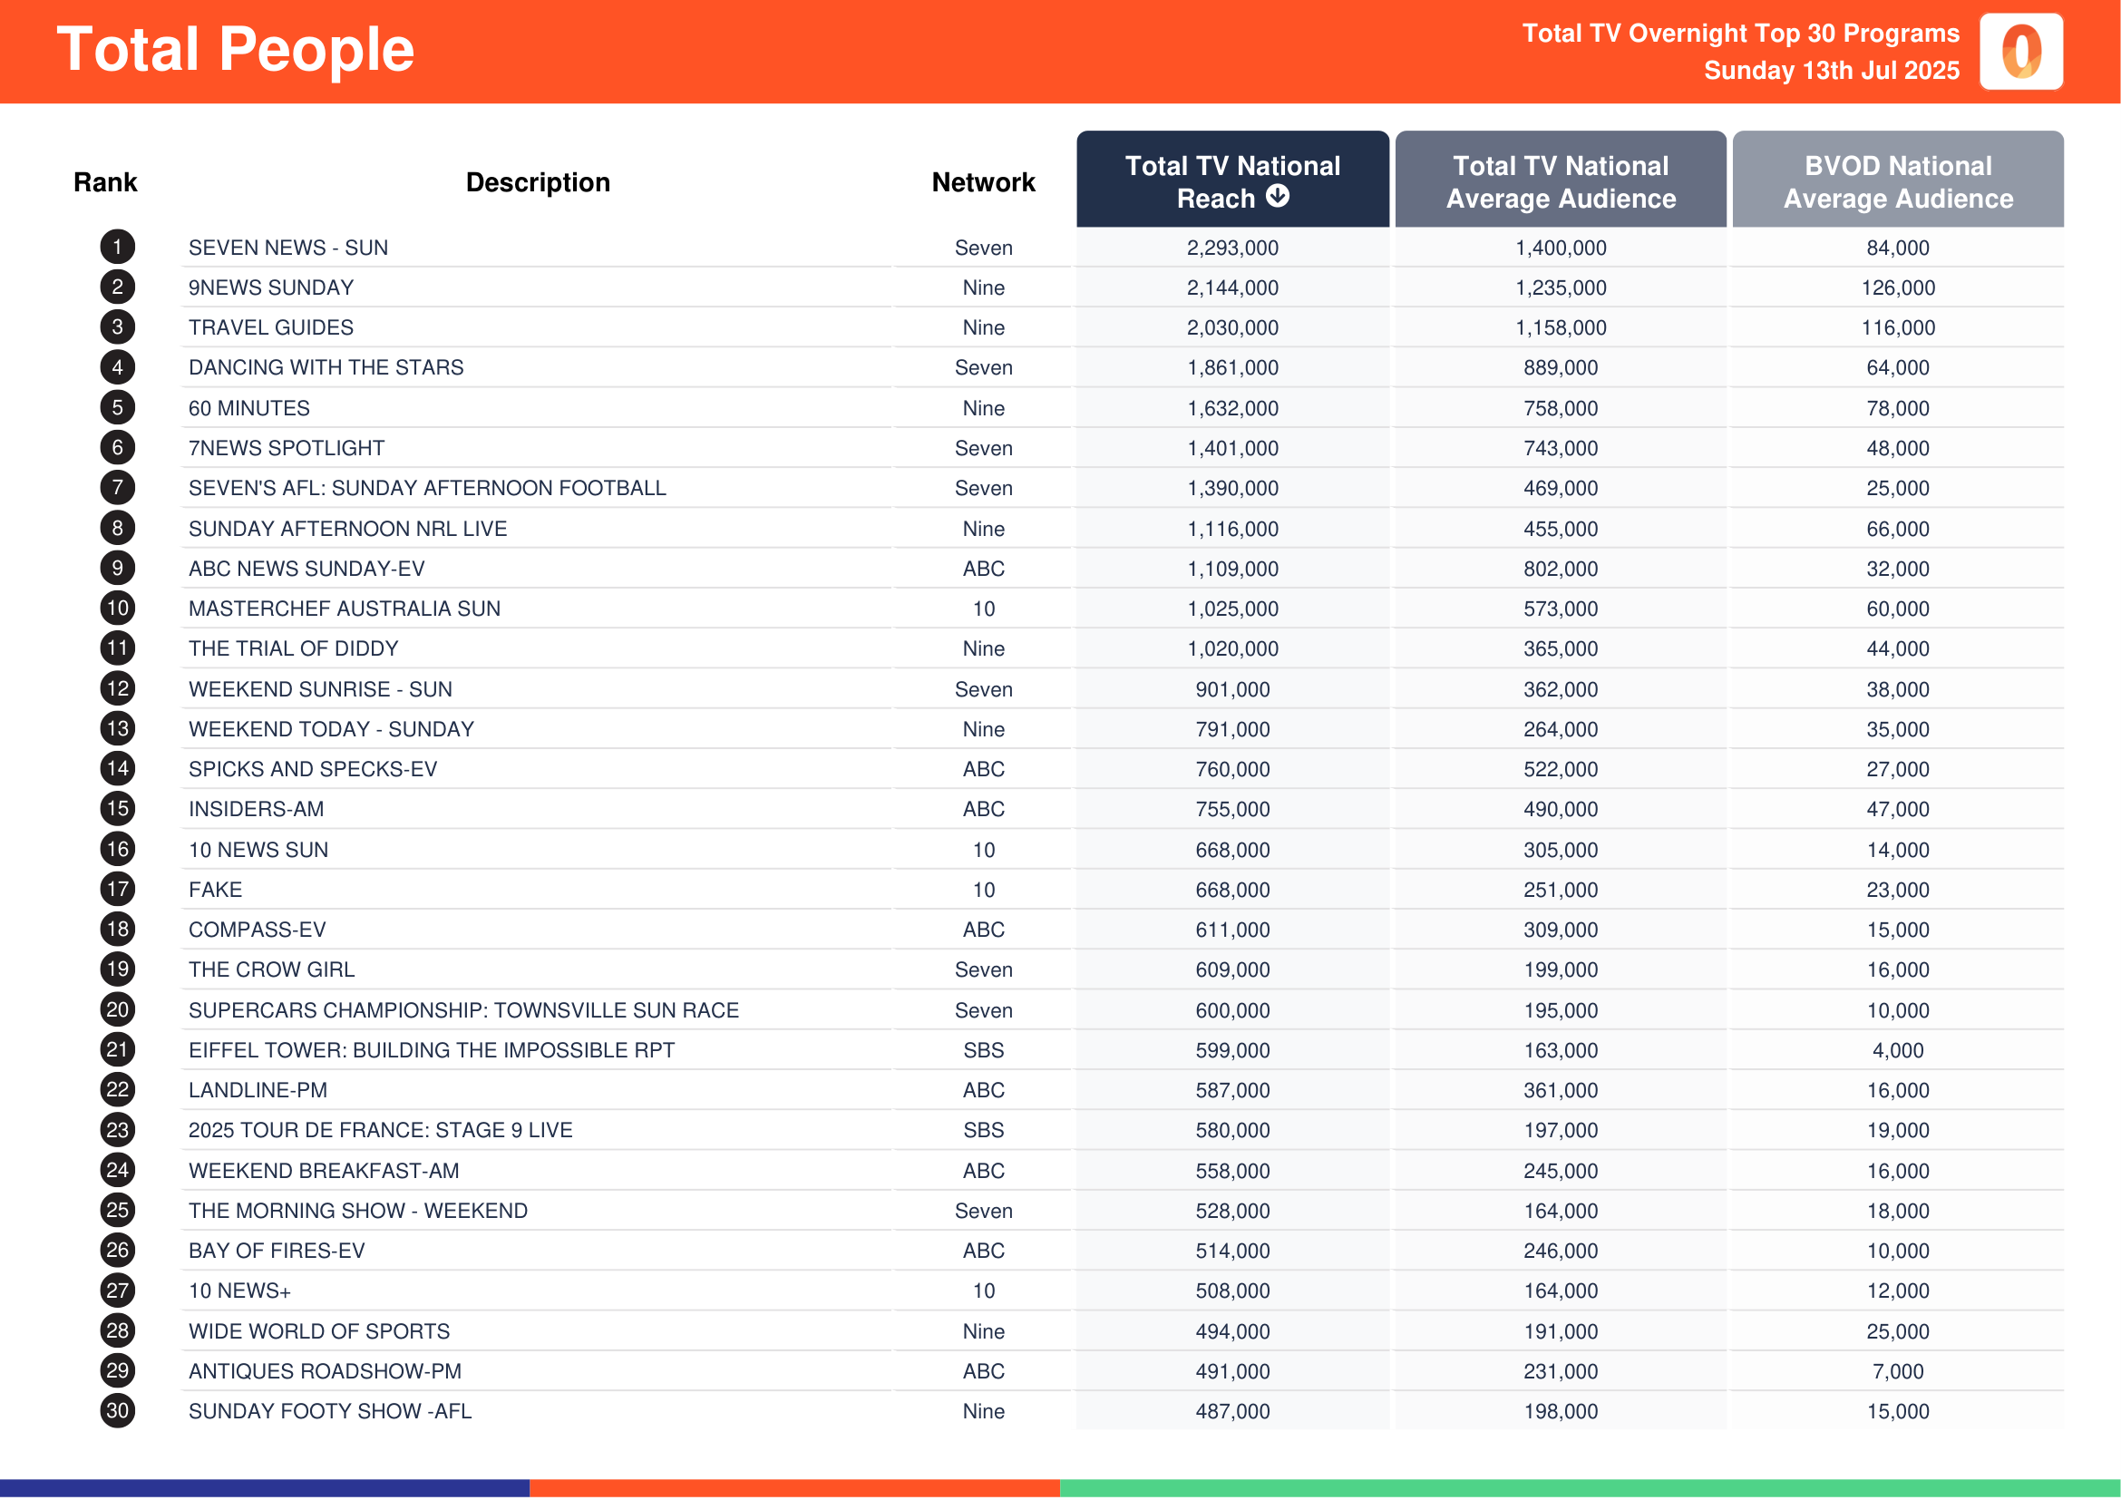Click 'WEEKEND SUNRISE - SUN' program name

[x=319, y=689]
